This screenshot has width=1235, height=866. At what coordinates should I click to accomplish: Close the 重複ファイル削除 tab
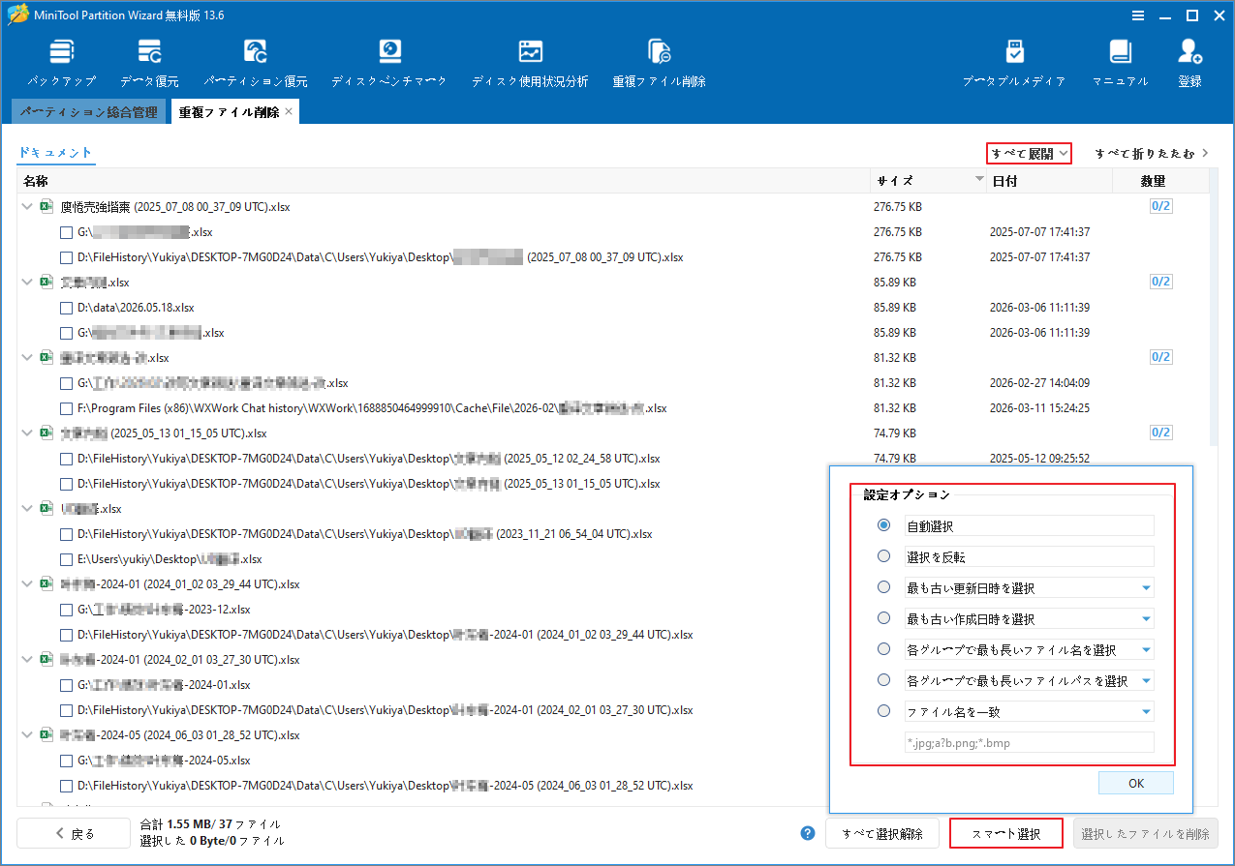coord(289,112)
